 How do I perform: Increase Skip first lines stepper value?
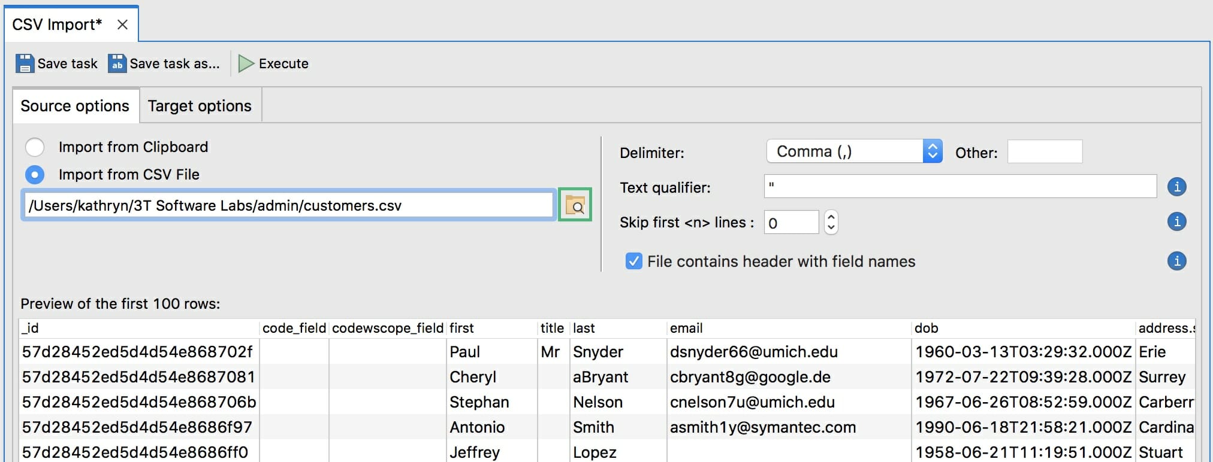[831, 217]
